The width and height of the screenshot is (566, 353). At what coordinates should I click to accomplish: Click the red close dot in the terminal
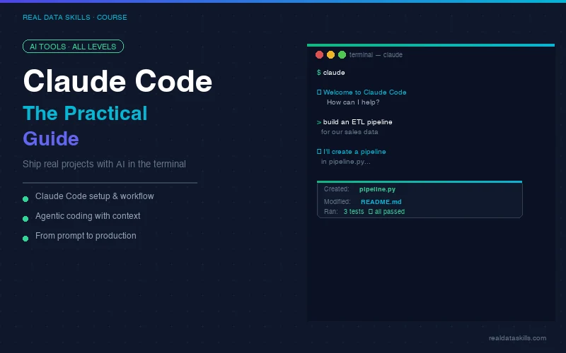click(x=319, y=55)
